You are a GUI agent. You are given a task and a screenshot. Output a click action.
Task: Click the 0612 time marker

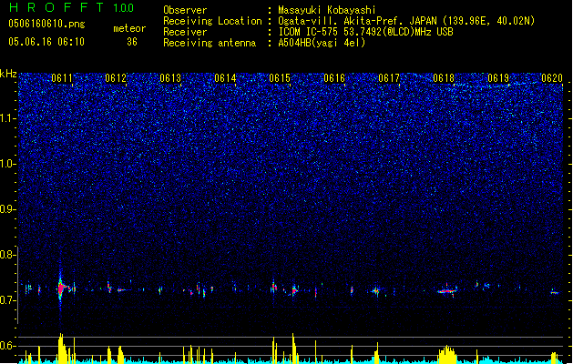[x=116, y=78]
